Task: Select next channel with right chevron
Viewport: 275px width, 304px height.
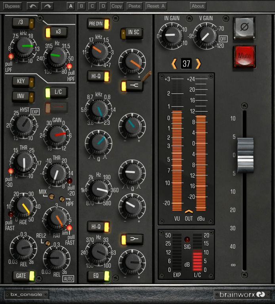Action: click(x=198, y=64)
